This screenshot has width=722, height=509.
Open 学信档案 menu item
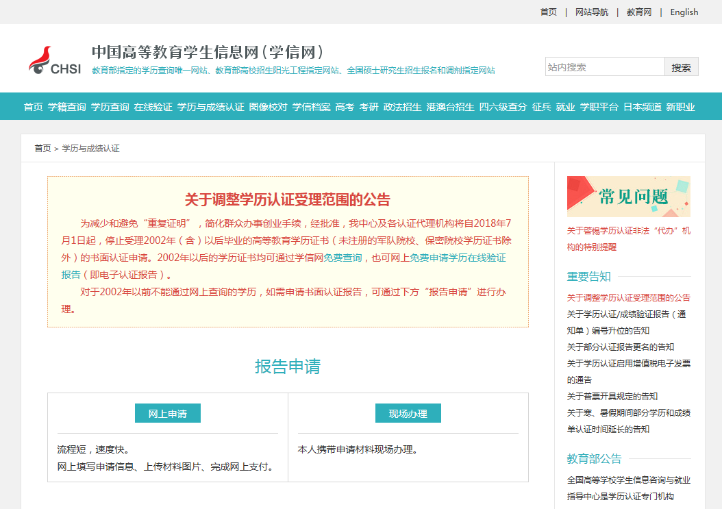pos(311,107)
